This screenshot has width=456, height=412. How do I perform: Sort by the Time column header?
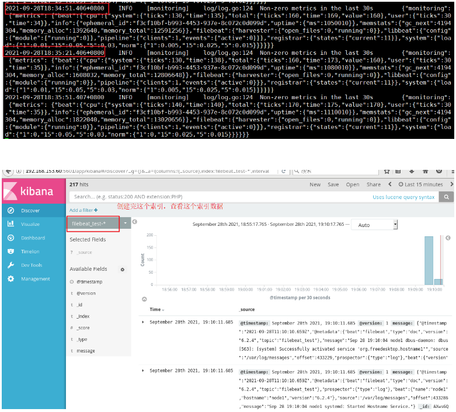pos(156,310)
